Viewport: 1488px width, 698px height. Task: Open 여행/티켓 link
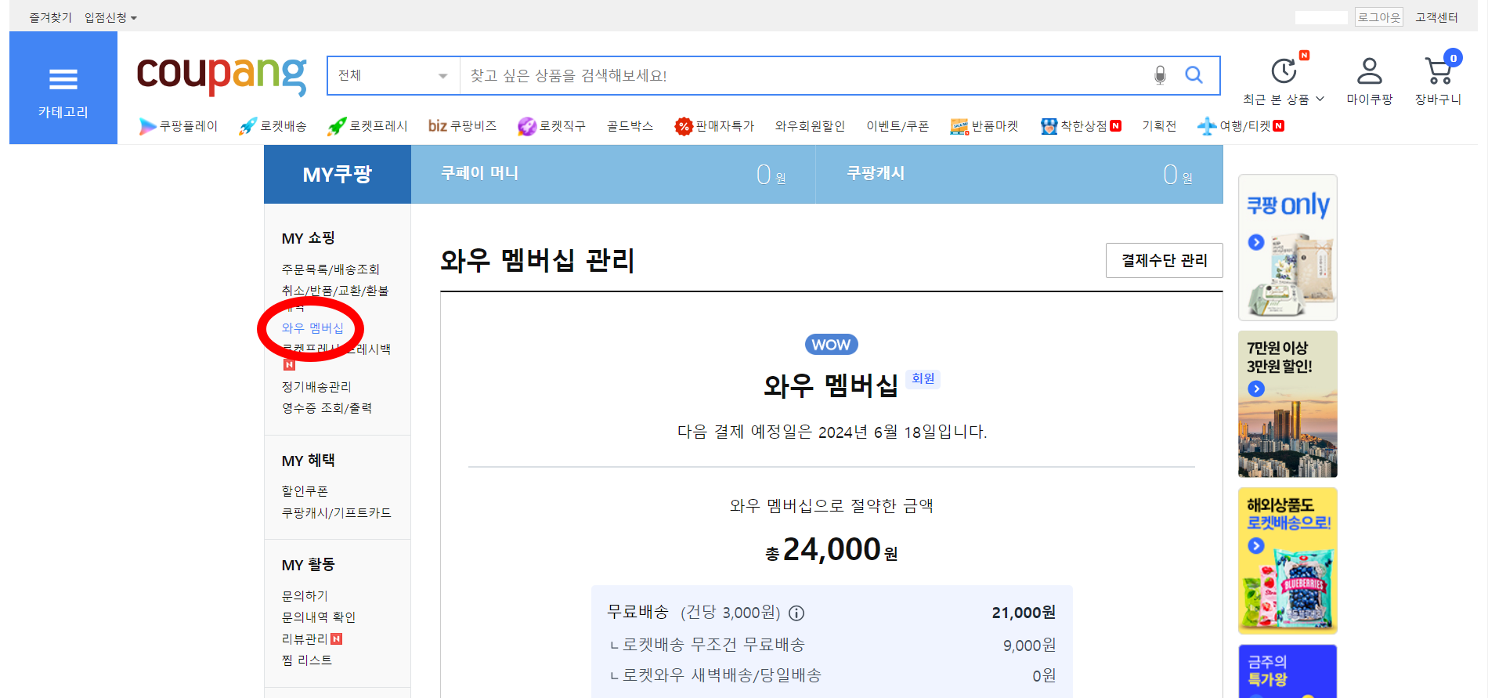1241,126
